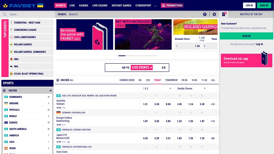Click the Summaries category icon
The height and width of the screenshot is (154, 274).
pos(6,97)
